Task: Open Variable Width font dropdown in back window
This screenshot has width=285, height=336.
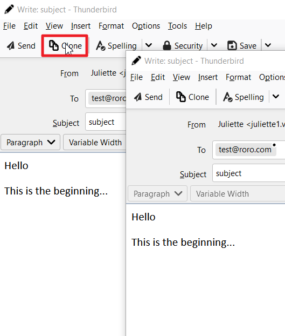Action: click(95, 142)
